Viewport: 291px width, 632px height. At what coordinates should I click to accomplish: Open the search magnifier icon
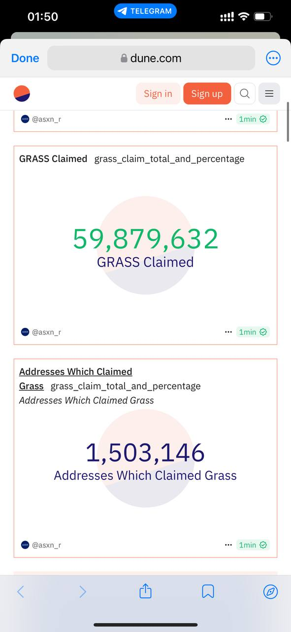[245, 93]
